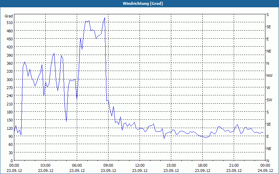
Task: Select the 180 y-axis value
Action: (x=10, y=112)
